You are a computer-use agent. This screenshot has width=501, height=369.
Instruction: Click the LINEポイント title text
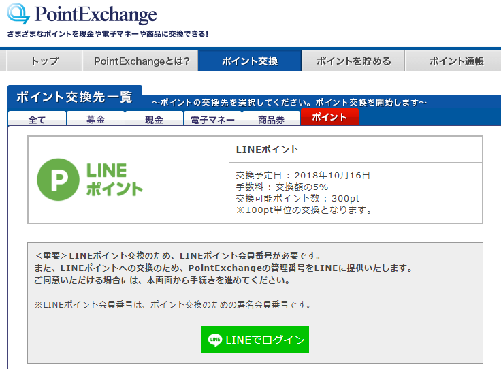267,150
